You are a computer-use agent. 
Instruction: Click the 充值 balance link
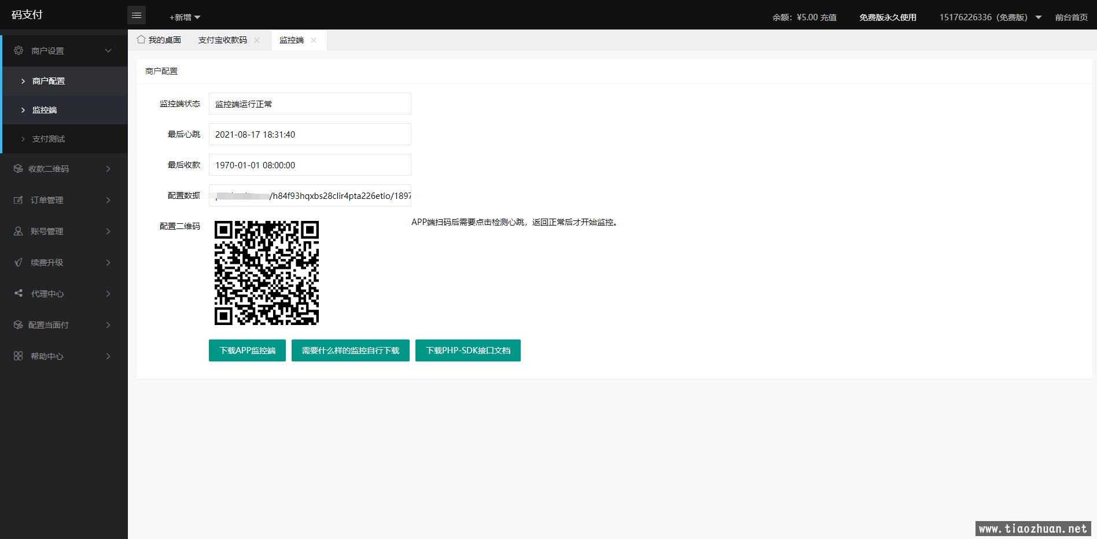point(829,17)
